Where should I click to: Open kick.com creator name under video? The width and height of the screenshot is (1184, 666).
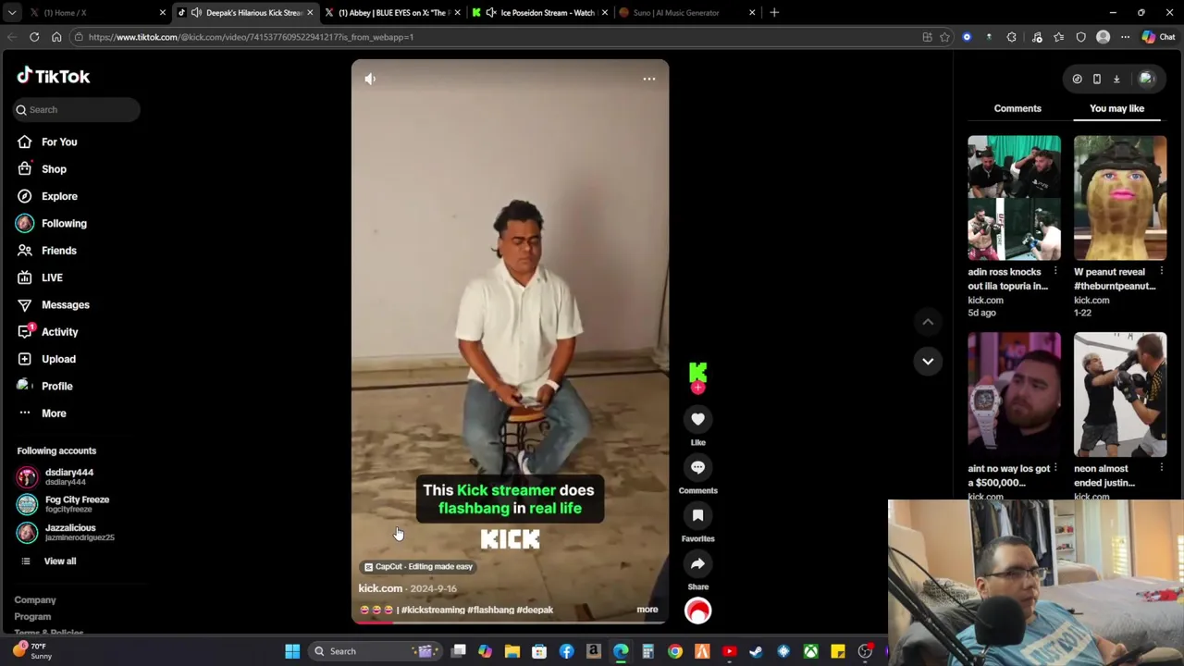tap(380, 588)
